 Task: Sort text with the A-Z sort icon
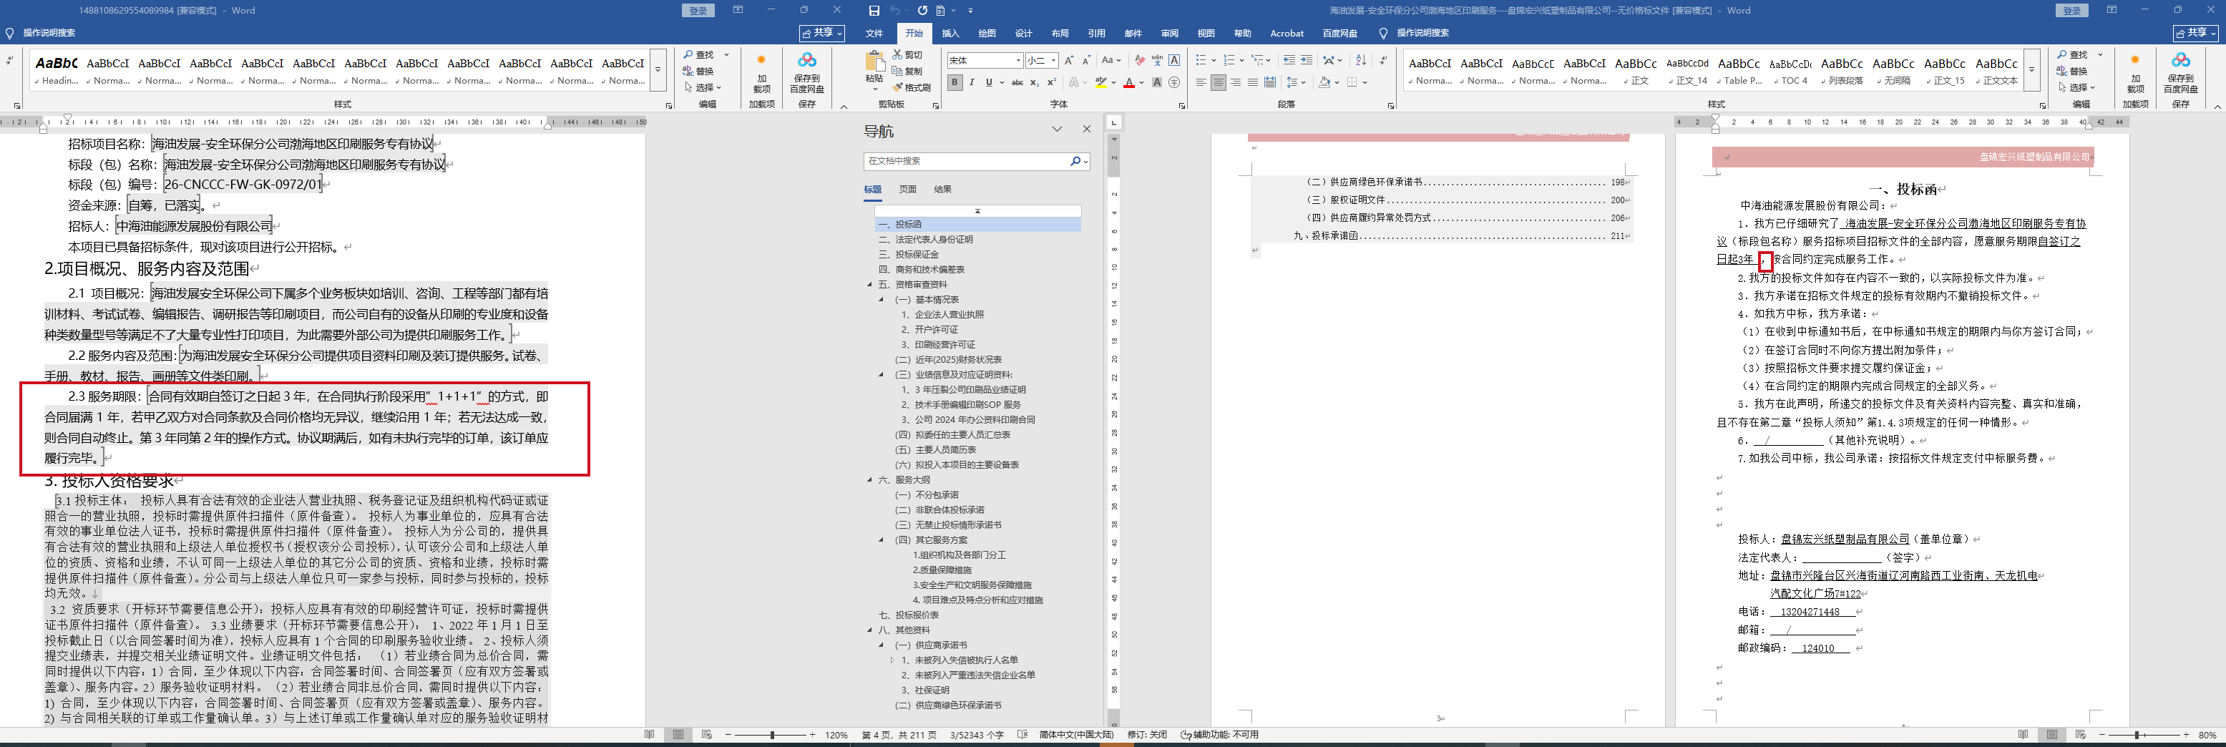[1361, 61]
